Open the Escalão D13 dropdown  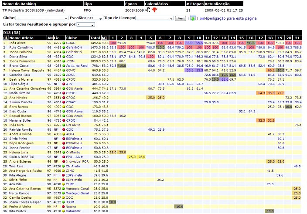click(94, 18)
